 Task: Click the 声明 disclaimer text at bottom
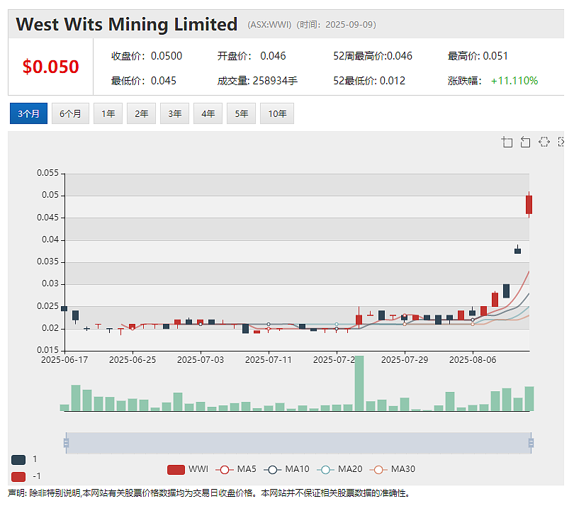[208, 493]
